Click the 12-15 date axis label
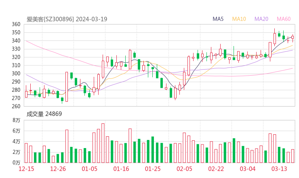Image resolution: width=299 pixels, height=178 pixels. [x=26, y=169]
